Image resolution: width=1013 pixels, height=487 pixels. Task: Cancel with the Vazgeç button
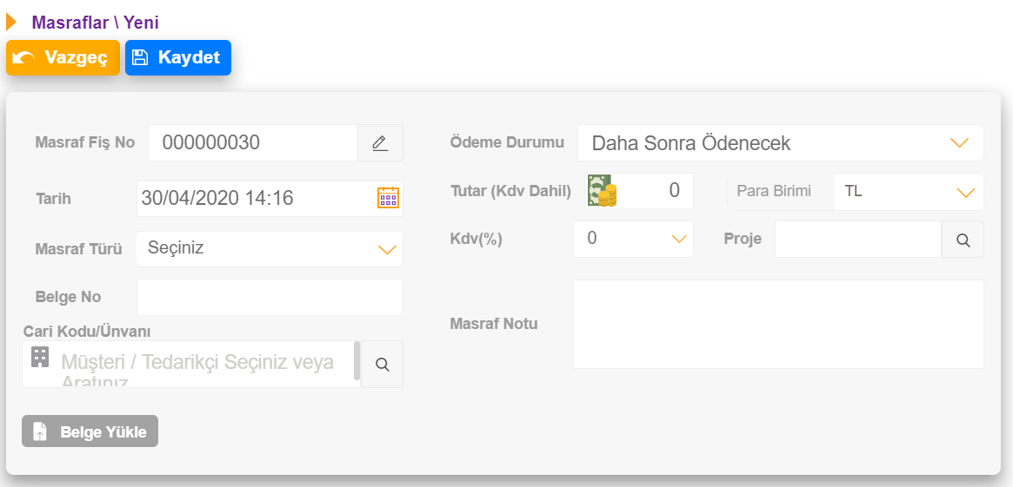tap(63, 57)
